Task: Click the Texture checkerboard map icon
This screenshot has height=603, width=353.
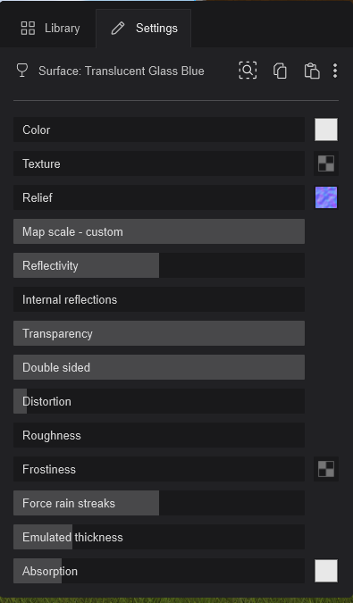Action: pyautogui.click(x=326, y=163)
